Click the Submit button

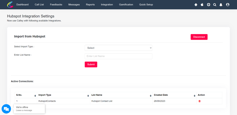pyautogui.click(x=91, y=65)
